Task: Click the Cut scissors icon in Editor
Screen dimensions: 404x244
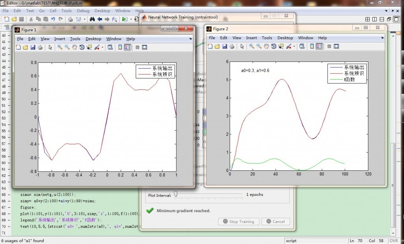Action: (x=31, y=19)
